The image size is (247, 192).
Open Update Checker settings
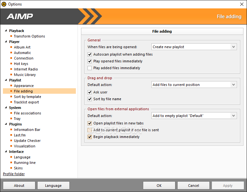[x=27, y=141]
